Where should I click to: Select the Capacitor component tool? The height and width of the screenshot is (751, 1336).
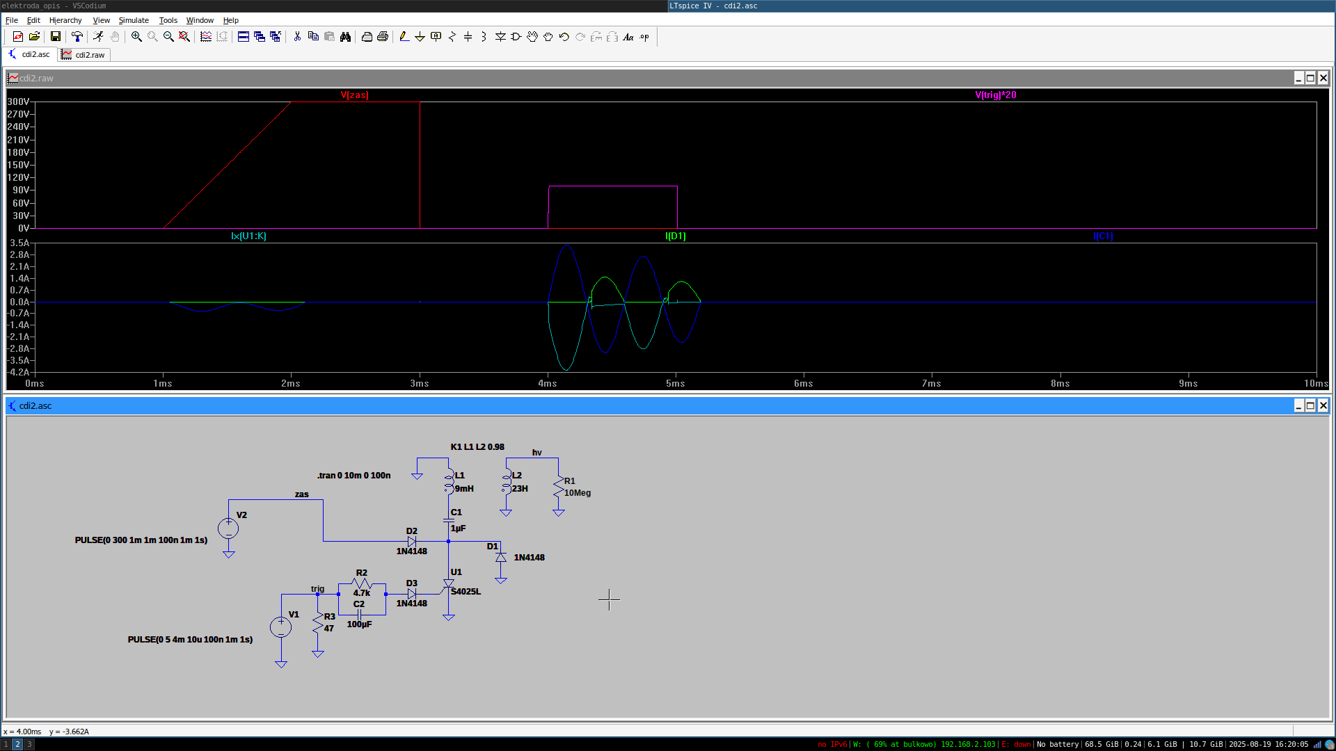(x=468, y=37)
